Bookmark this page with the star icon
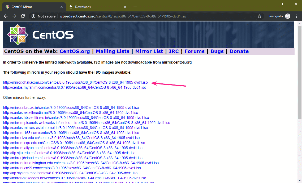Image resolution: width=302 pixels, height=183 pixels. point(260,16)
